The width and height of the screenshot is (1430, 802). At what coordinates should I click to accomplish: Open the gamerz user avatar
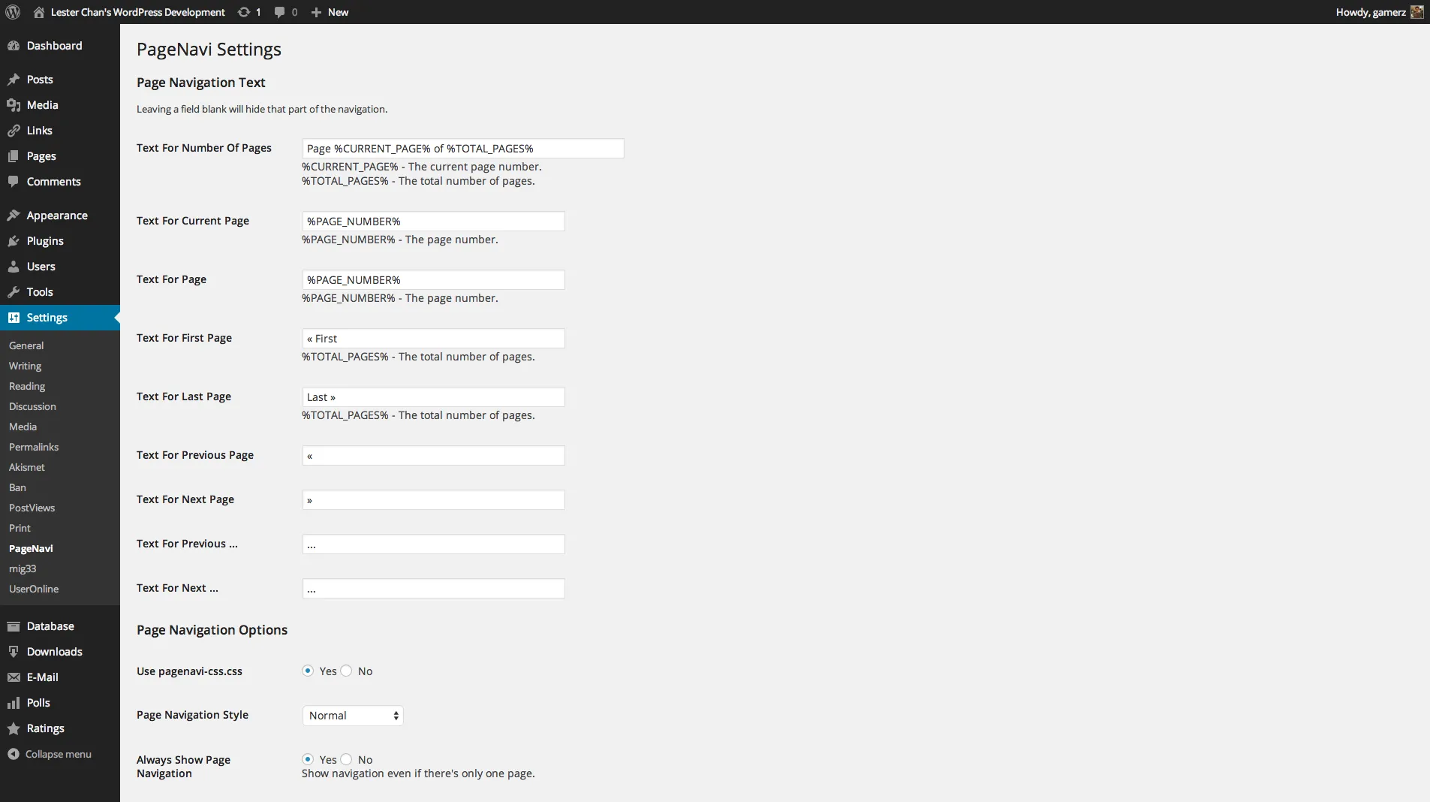tap(1416, 12)
